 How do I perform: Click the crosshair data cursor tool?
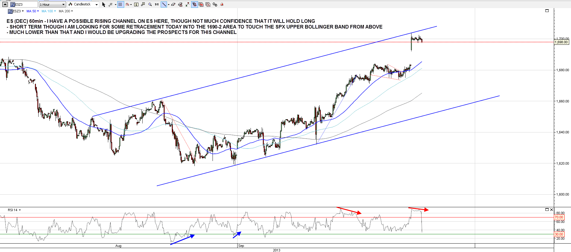point(110,5)
